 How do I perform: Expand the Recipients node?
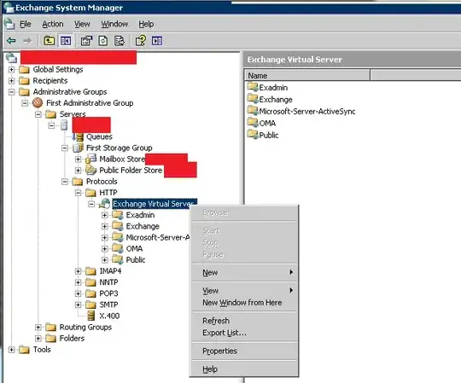pyautogui.click(x=11, y=81)
